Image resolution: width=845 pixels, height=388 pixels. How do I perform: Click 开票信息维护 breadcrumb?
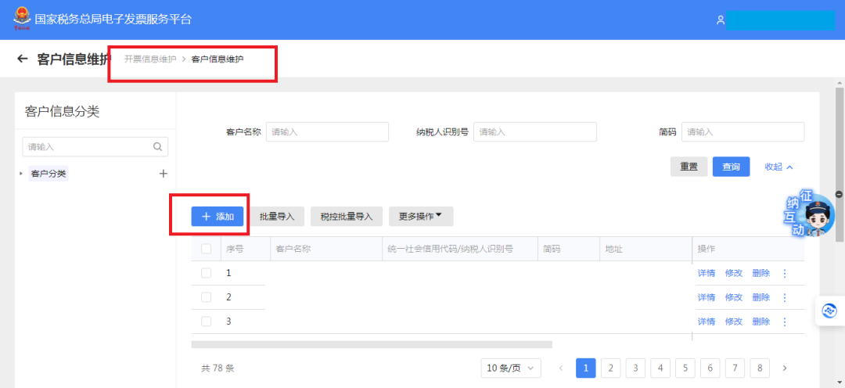point(150,59)
